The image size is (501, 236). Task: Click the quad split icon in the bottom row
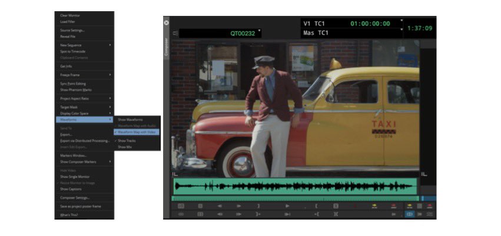click(x=200, y=214)
